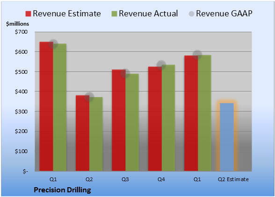Viewport: 275px width, 197px height.
Task: Click the '$500' y-axis label
Action: [21, 72]
